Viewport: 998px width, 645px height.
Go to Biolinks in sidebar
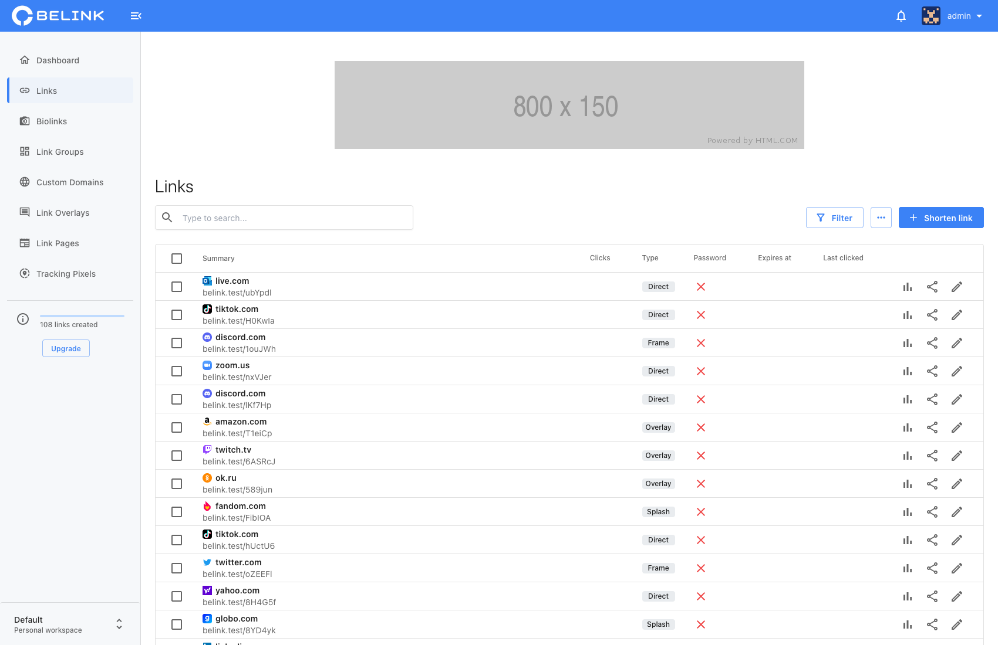52,121
